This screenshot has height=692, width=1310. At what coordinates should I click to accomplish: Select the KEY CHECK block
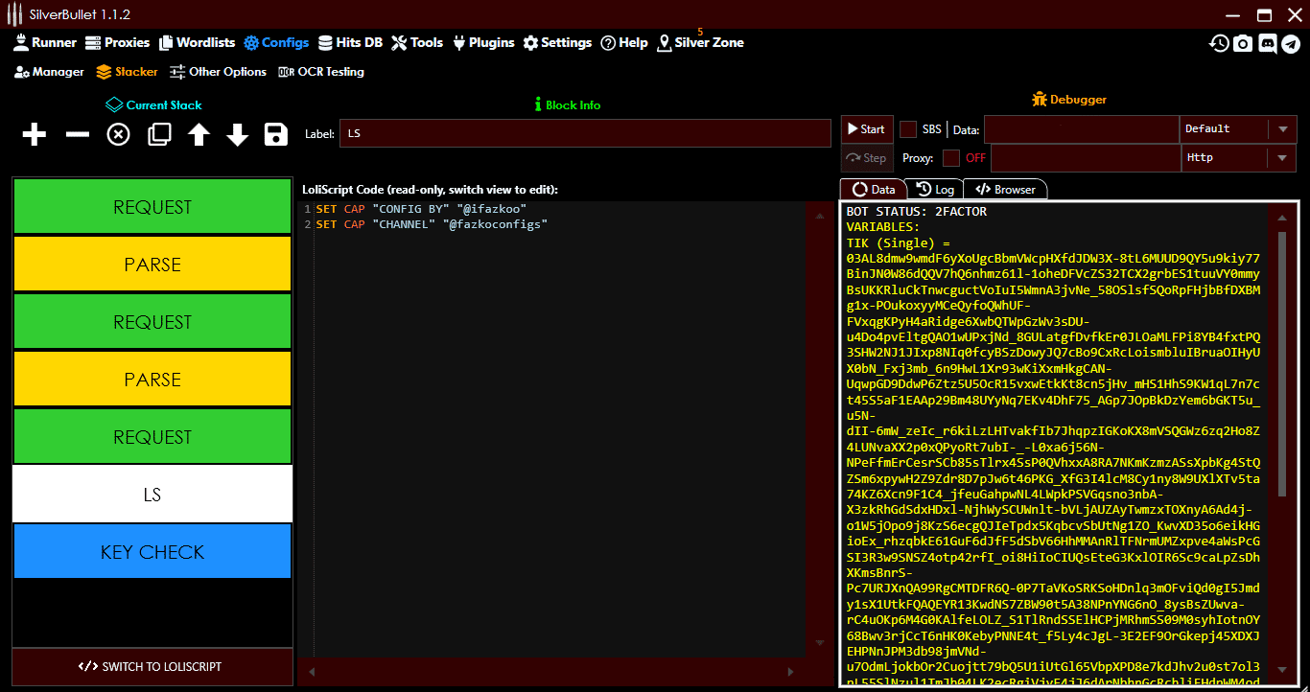[x=152, y=551]
